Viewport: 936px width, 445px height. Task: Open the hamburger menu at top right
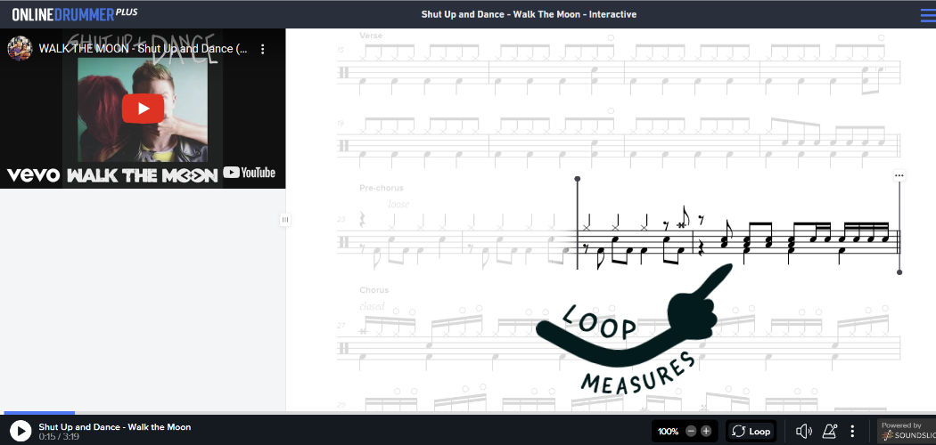[x=928, y=15]
